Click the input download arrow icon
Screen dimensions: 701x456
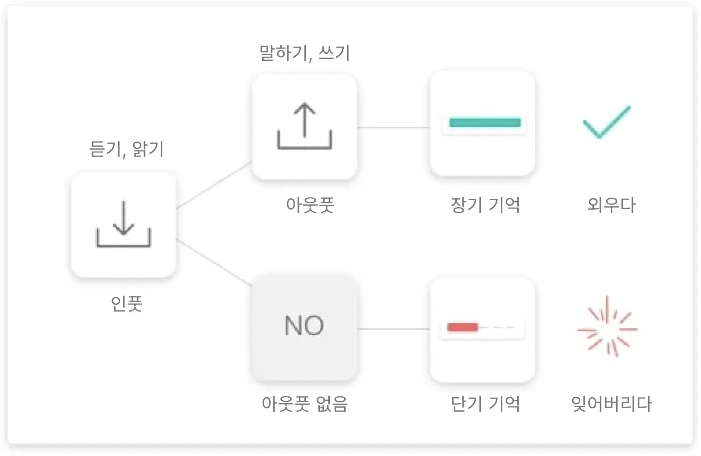tap(123, 224)
